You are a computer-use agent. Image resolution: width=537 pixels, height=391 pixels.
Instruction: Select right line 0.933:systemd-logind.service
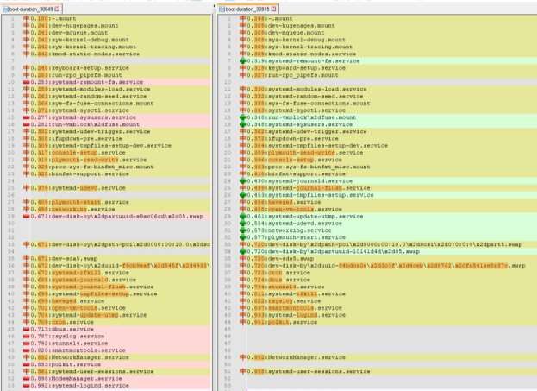[296, 315]
